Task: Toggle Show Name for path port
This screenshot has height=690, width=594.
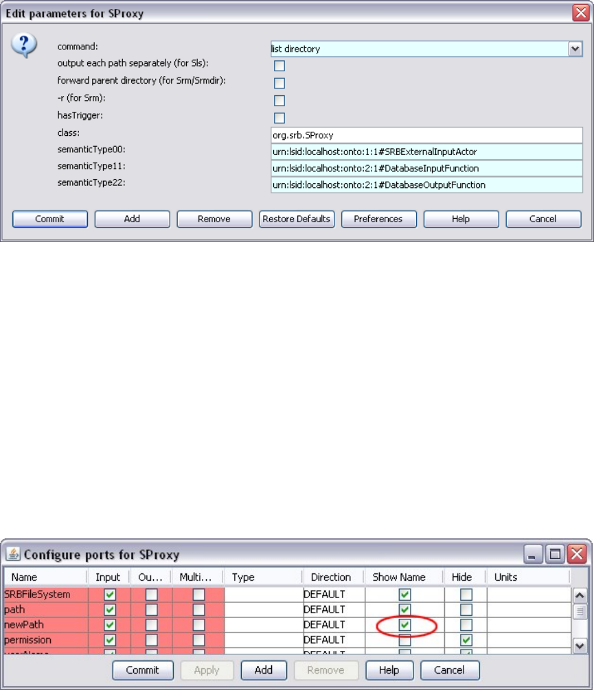Action: point(405,610)
